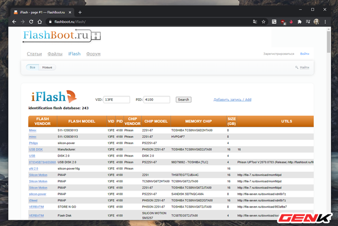Open the VERBATIM Flash Disk link
The width and height of the screenshot is (338, 226).
(36, 215)
